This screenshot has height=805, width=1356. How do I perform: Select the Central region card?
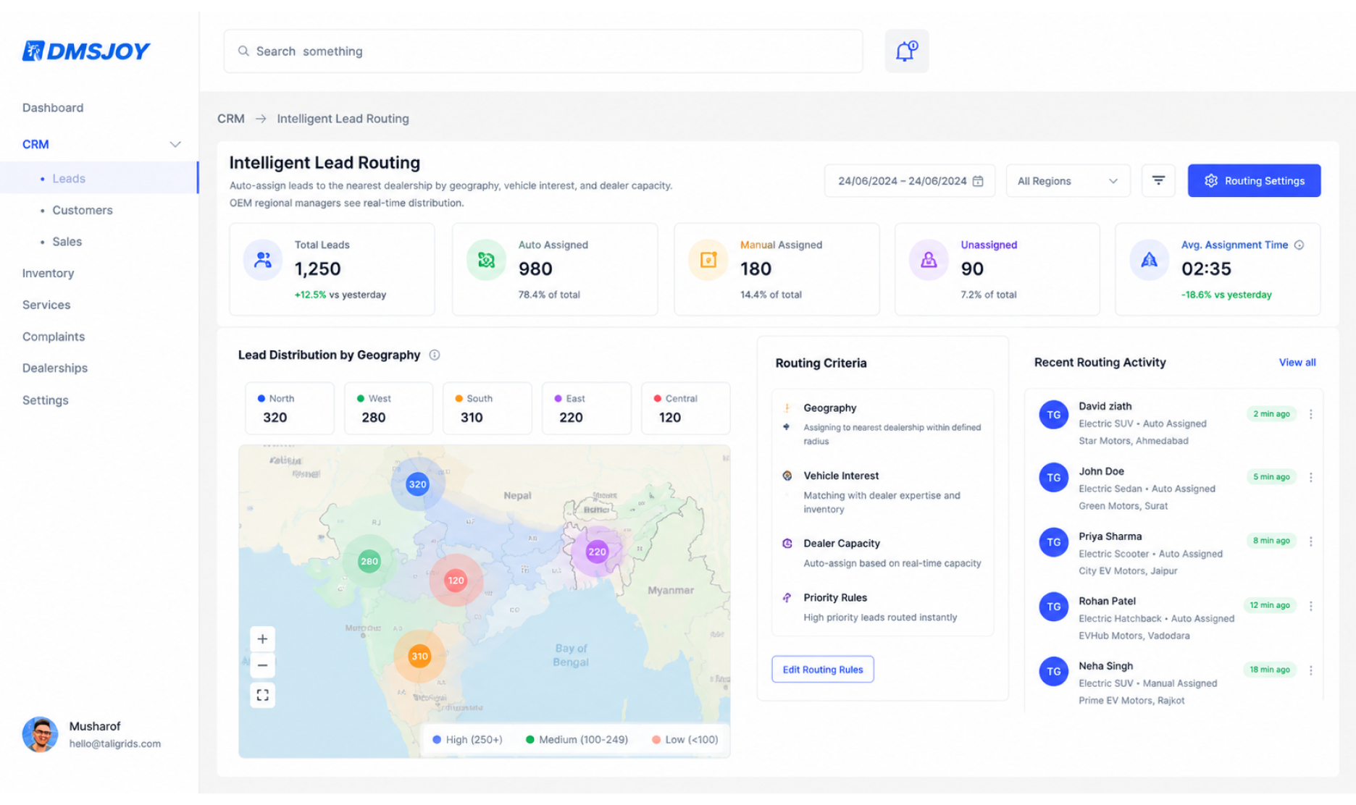click(685, 408)
